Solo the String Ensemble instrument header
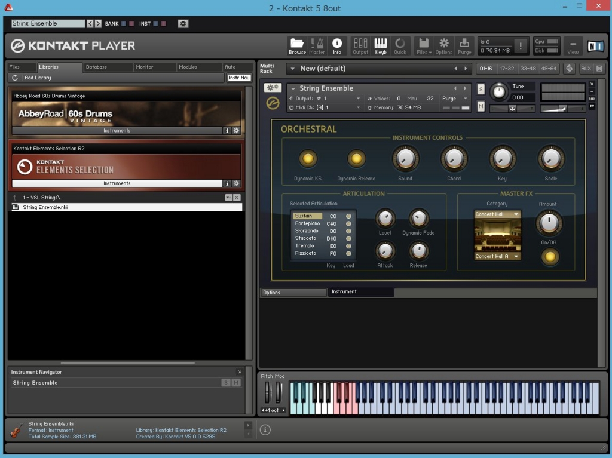612x458 pixels. click(481, 89)
